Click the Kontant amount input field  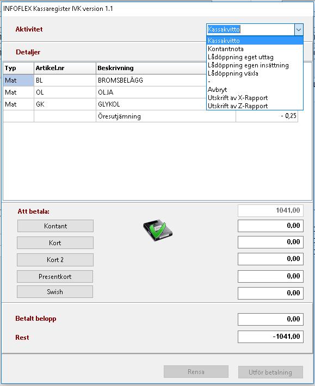[x=270, y=226]
